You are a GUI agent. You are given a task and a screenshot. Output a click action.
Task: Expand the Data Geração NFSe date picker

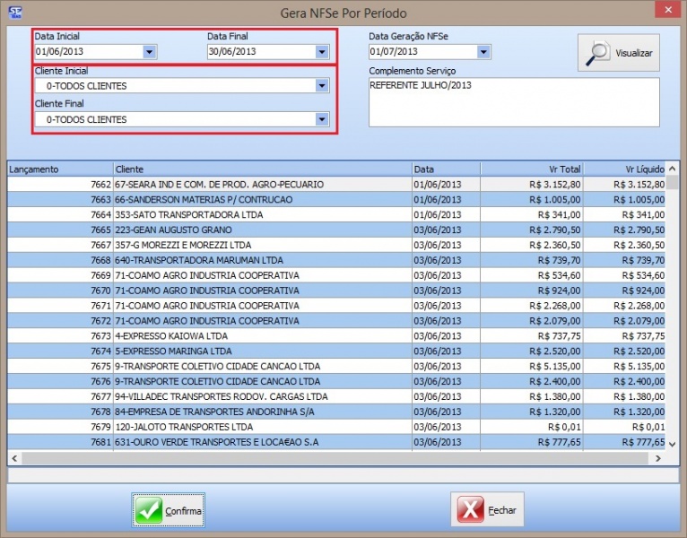pos(483,52)
